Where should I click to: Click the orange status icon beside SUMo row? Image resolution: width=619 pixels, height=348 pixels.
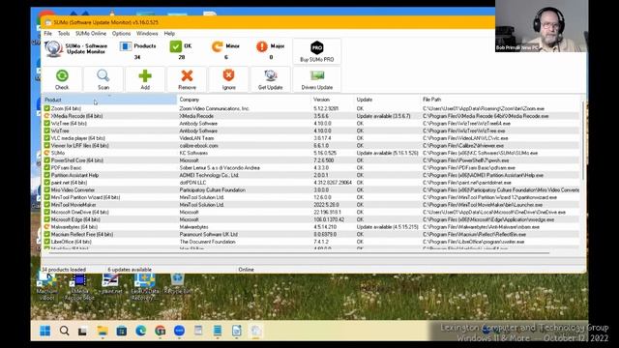pyautogui.click(x=47, y=153)
